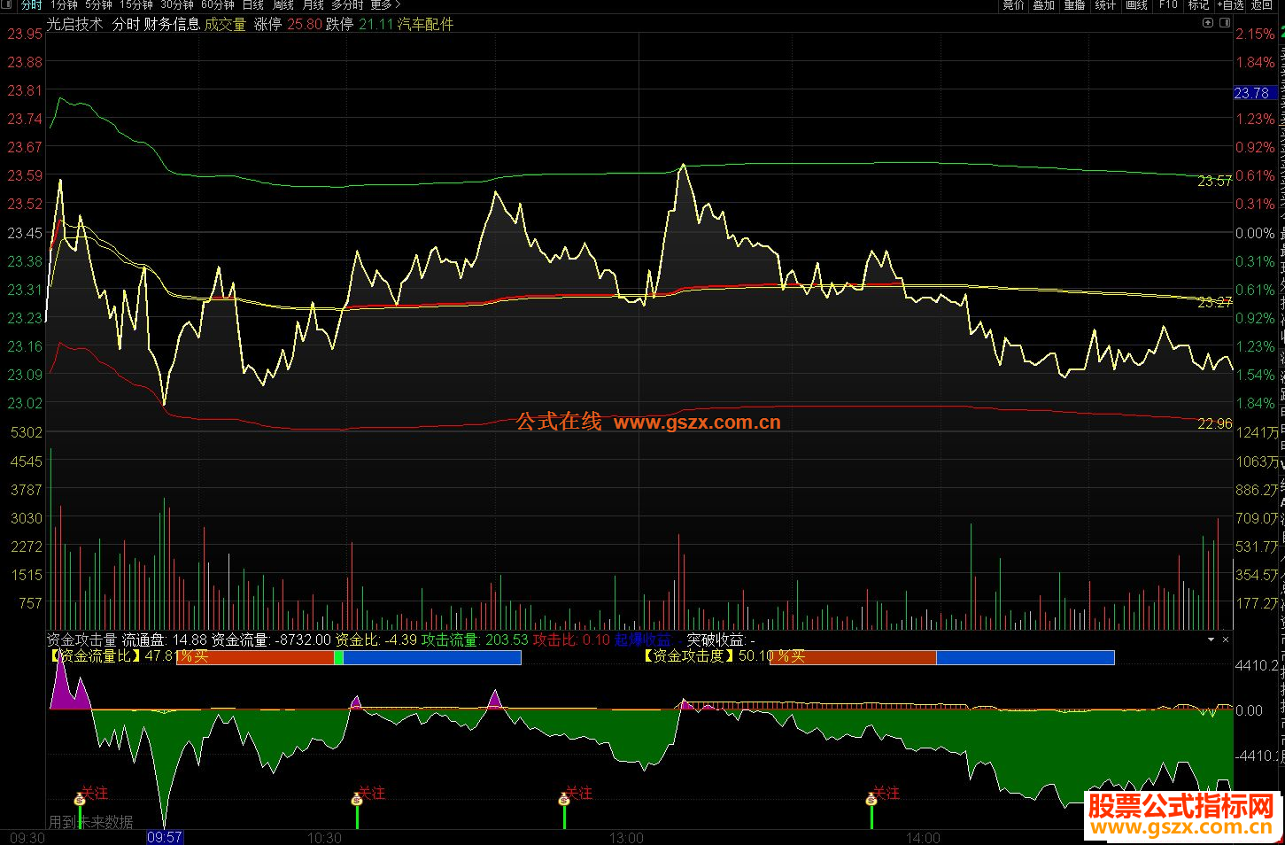Click the 竞价 button

point(1013,5)
